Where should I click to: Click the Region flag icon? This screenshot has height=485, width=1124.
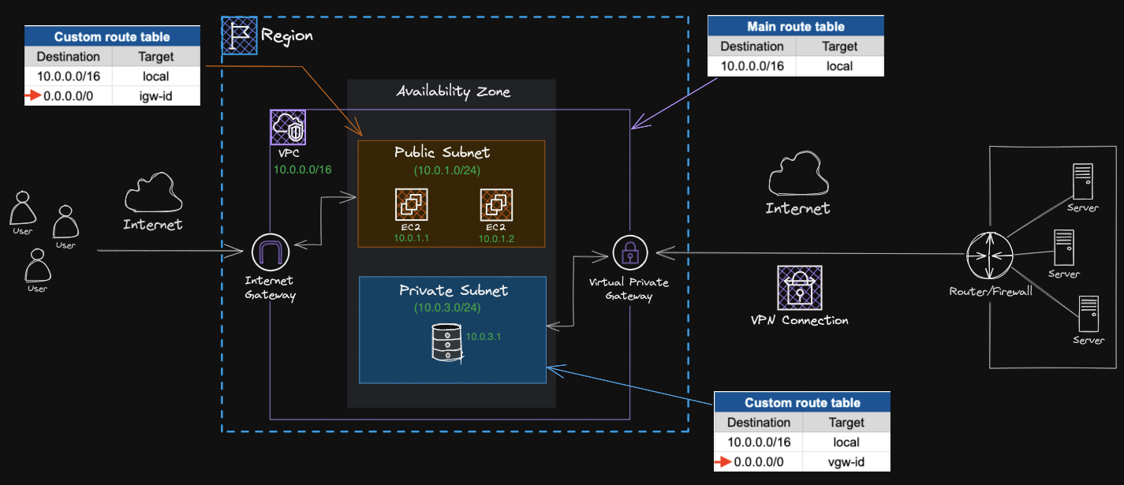(x=239, y=35)
